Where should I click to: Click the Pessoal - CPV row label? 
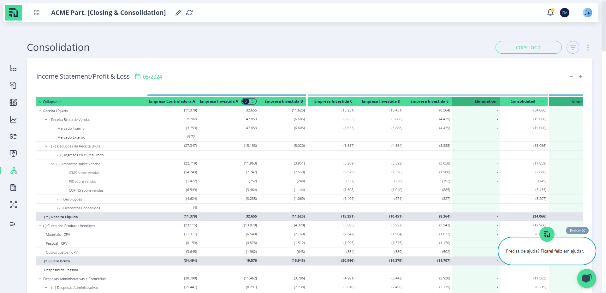pos(56,243)
